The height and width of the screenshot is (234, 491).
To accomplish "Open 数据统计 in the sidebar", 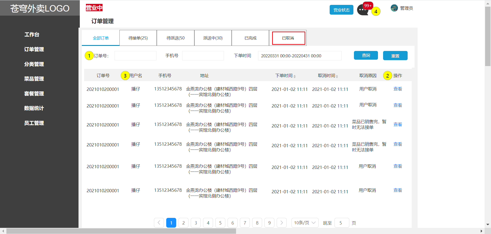I will click(34, 108).
